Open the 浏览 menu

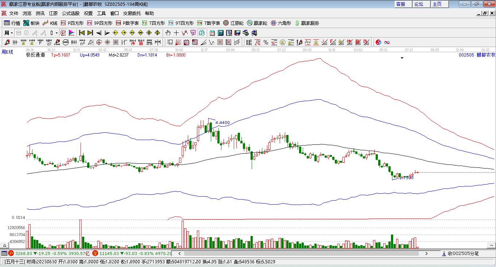27,13
